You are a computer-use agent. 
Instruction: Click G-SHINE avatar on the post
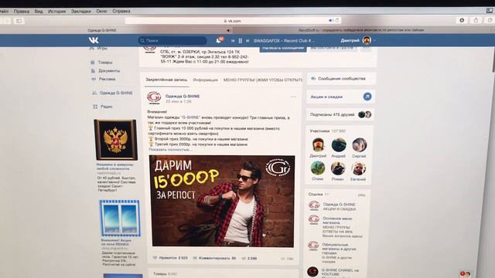(154, 98)
